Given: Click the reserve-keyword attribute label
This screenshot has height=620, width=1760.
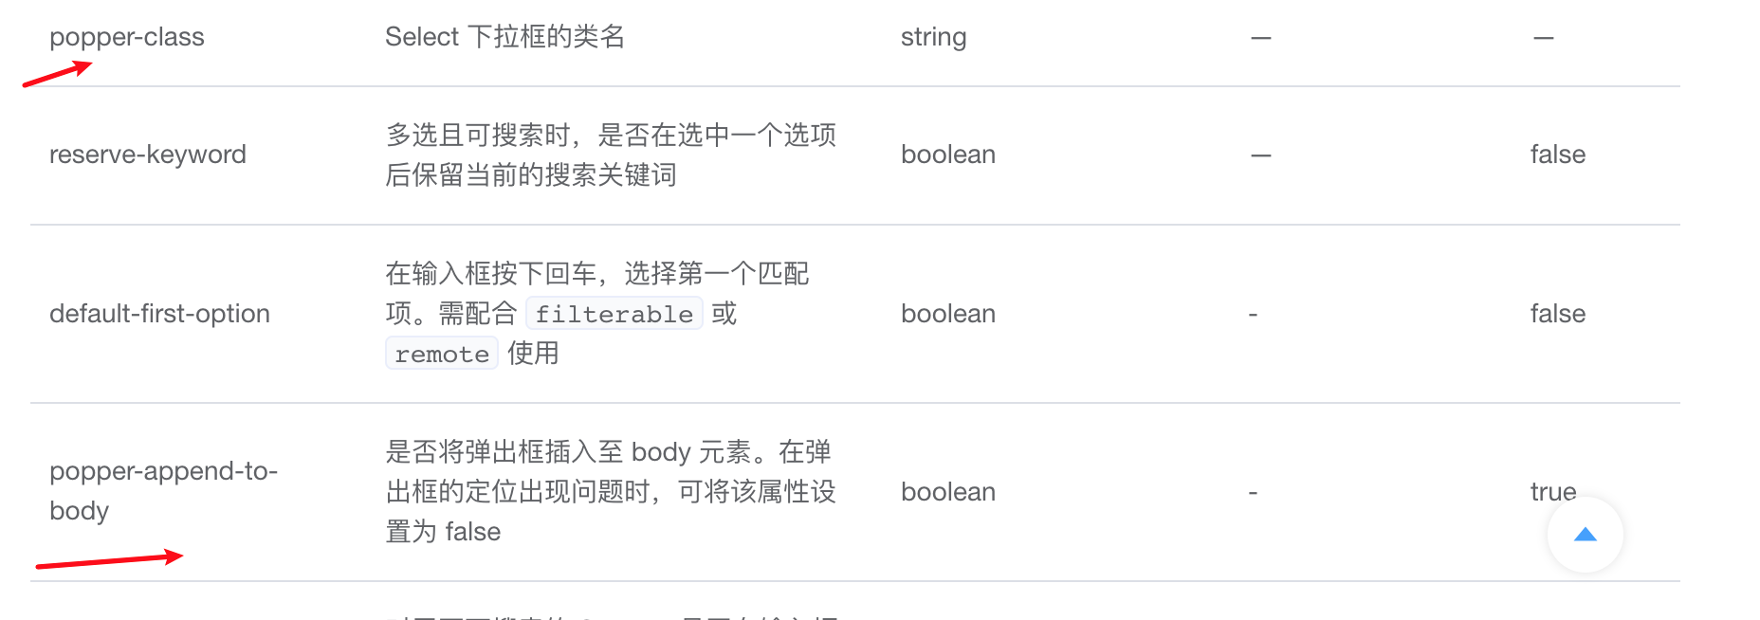Looking at the screenshot, I should point(147,154).
